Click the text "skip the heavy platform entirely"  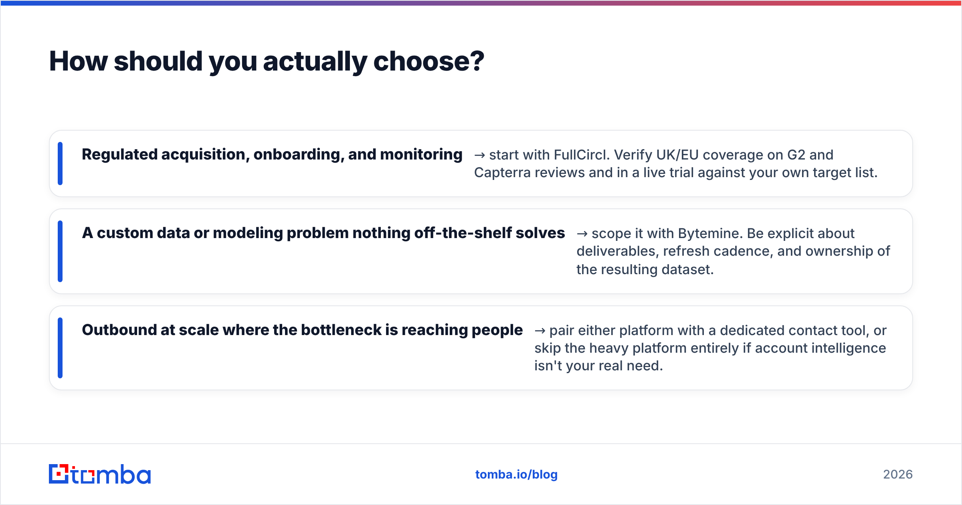(x=637, y=348)
